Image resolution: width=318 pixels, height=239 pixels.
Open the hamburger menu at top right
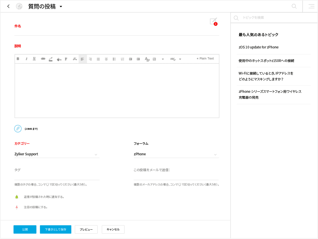point(311,6)
